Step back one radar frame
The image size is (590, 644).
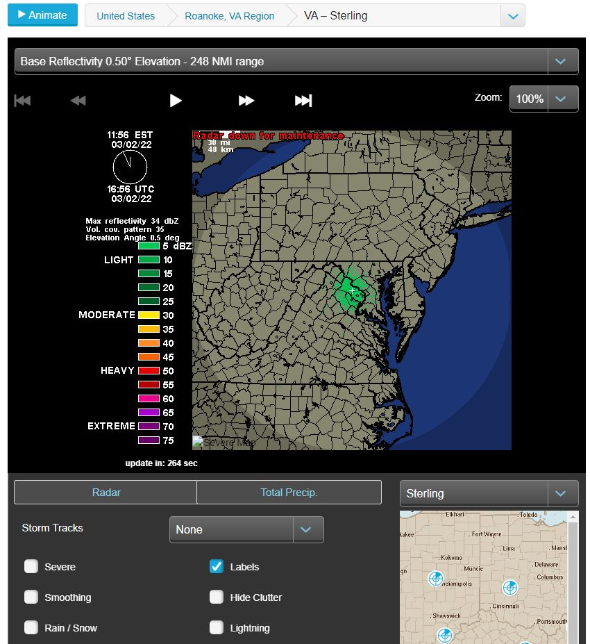pyautogui.click(x=78, y=101)
